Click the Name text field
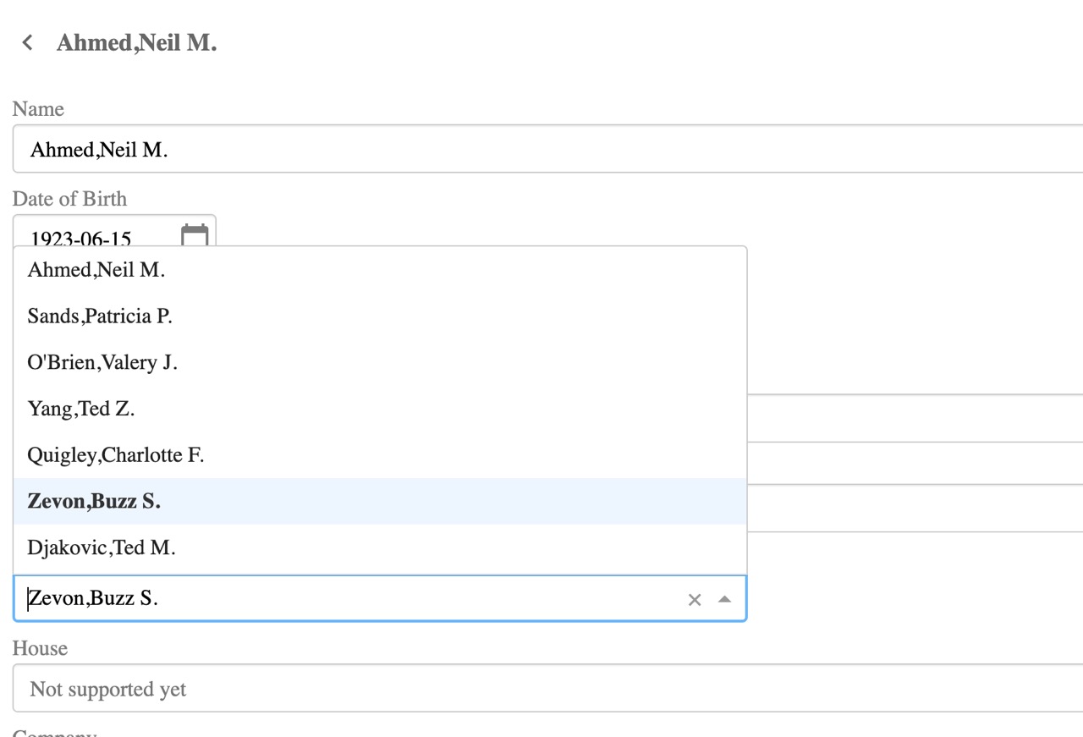 tap(541, 150)
